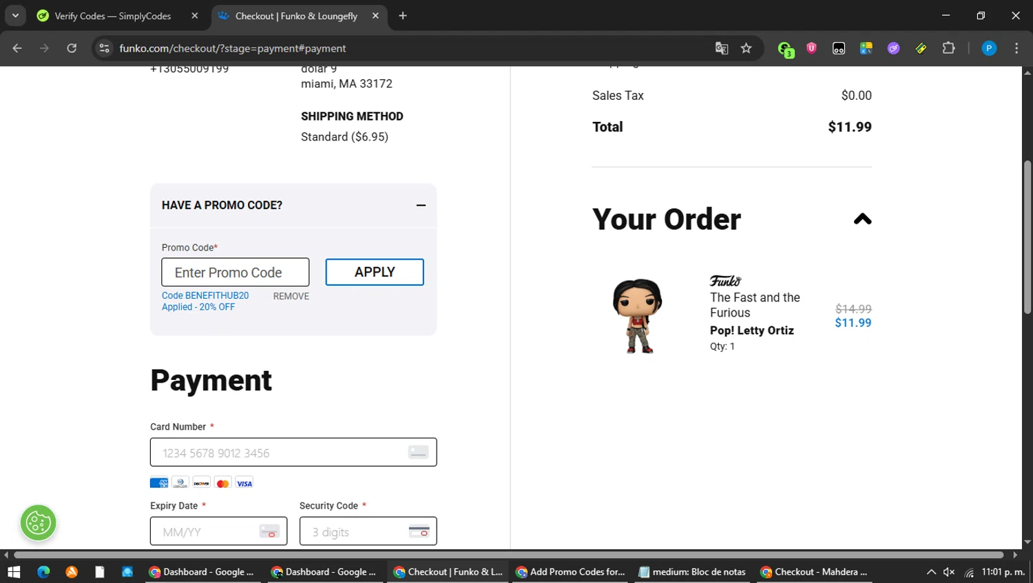The height and width of the screenshot is (583, 1033).
Task: Click the Visa card logo
Action: (x=244, y=483)
